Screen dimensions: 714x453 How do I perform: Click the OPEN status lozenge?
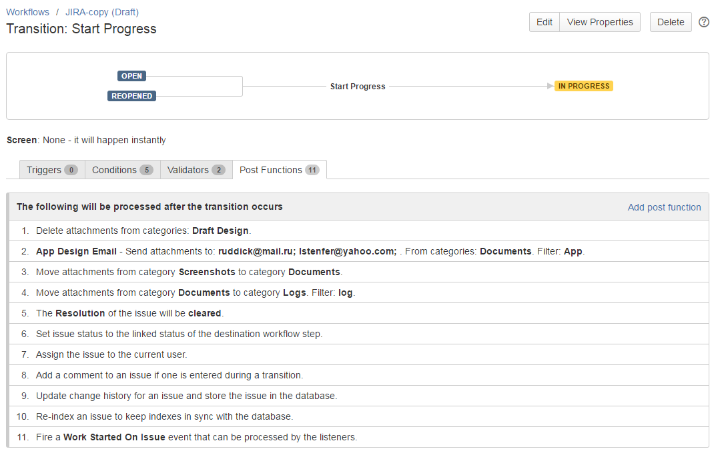[x=131, y=76]
